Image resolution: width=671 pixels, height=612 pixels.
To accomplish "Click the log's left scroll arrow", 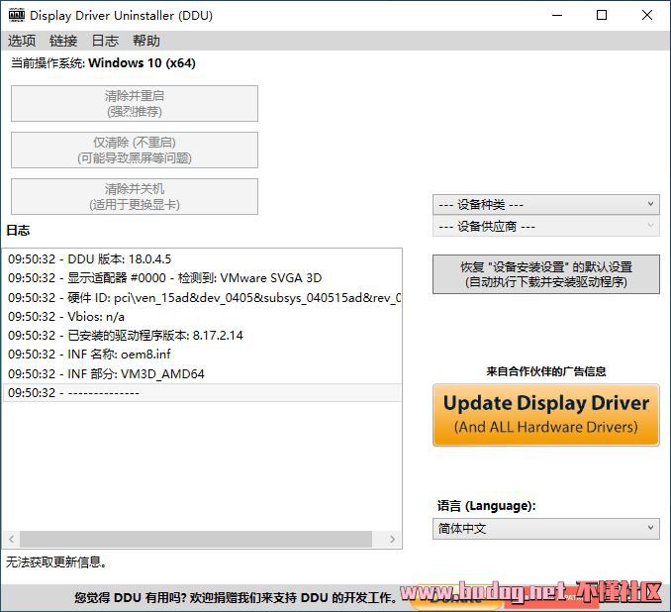I will tap(12, 539).
